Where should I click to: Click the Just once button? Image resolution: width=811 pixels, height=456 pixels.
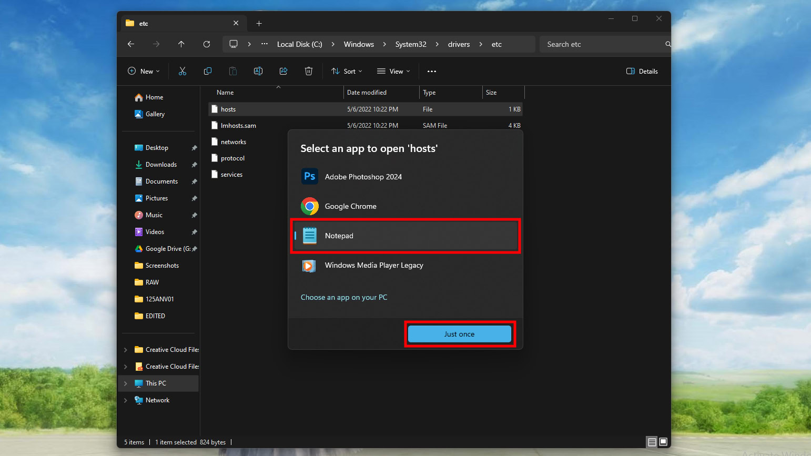click(x=459, y=334)
